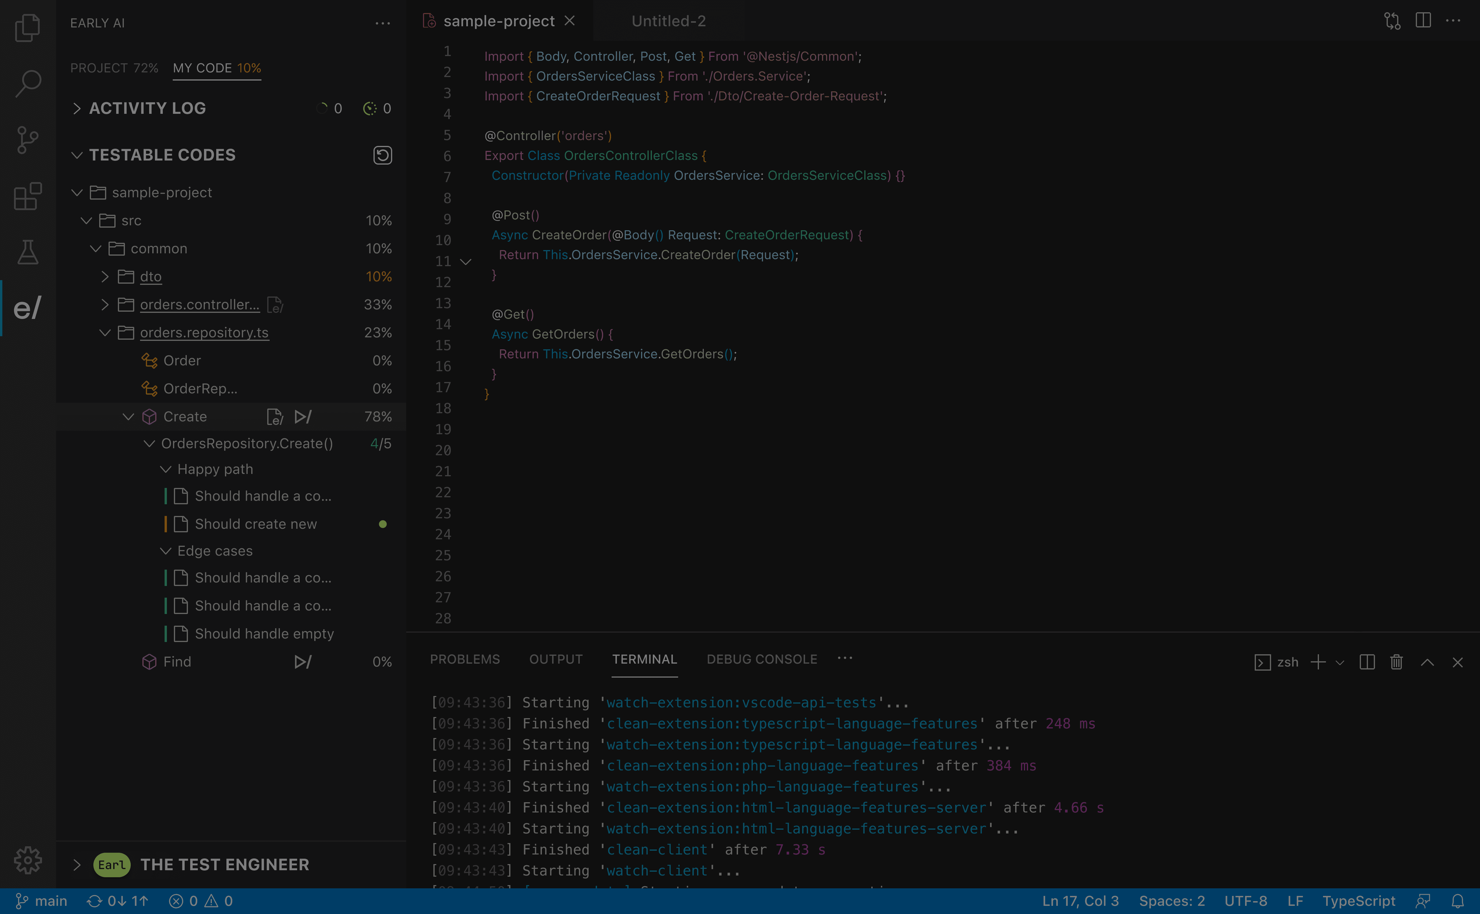Image resolution: width=1480 pixels, height=914 pixels.
Task: Select the MY CODE 10% coverage view
Action: pyautogui.click(x=217, y=68)
